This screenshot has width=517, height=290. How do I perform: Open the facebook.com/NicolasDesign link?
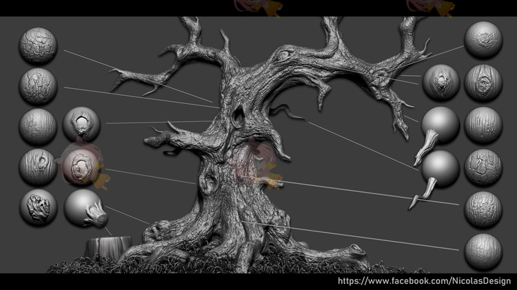(424, 281)
